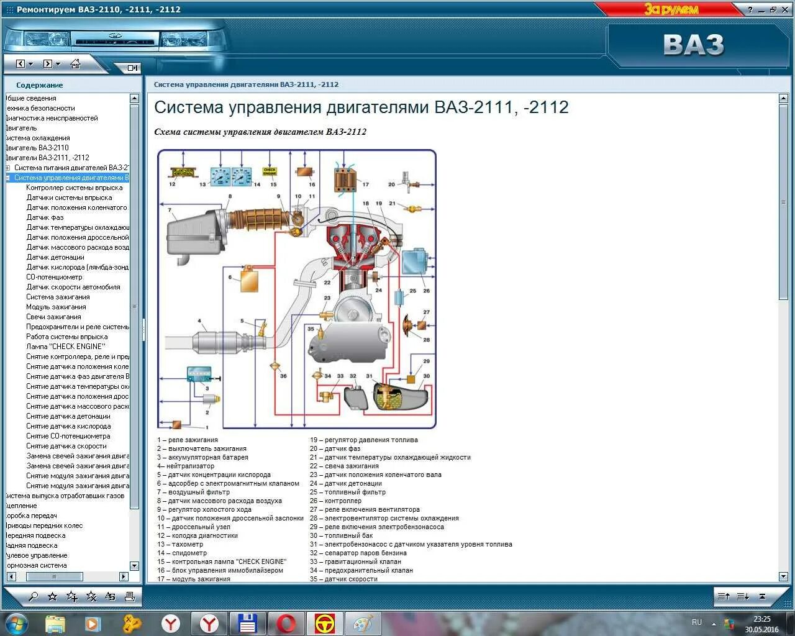Go forward with the right arrow button

pyautogui.click(x=47, y=63)
